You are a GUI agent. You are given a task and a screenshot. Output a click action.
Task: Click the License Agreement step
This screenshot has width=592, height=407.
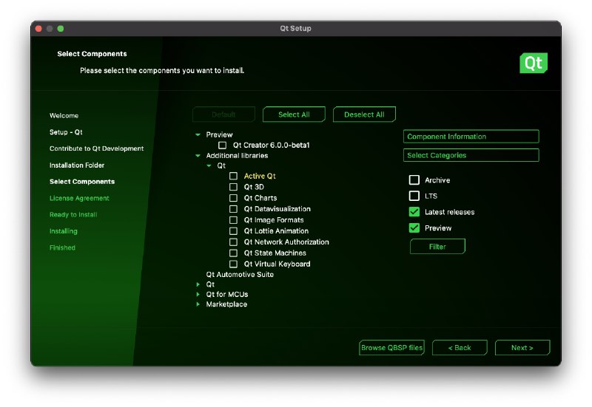click(79, 198)
